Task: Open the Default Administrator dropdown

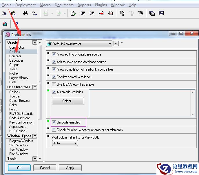Action: point(79,44)
